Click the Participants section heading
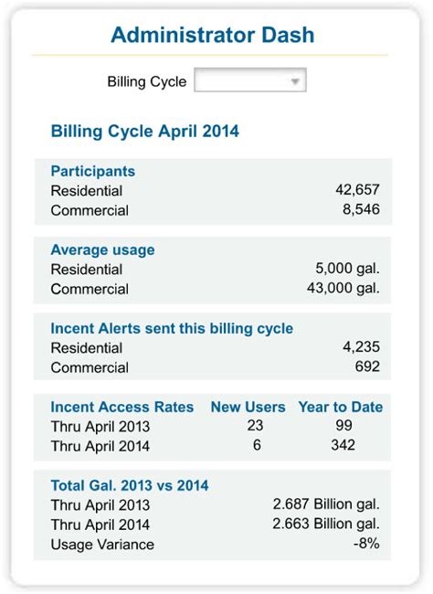The image size is (433, 594). [x=93, y=171]
